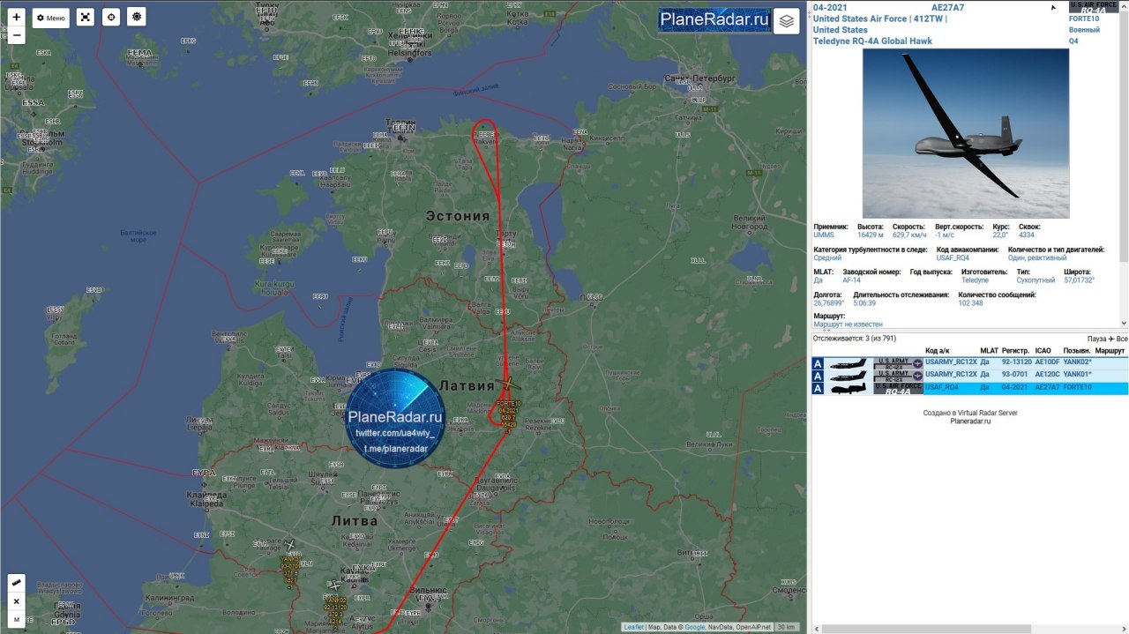Sort list by Регистр. column header
Viewport: 1129px width, 634px height.
click(x=1016, y=351)
